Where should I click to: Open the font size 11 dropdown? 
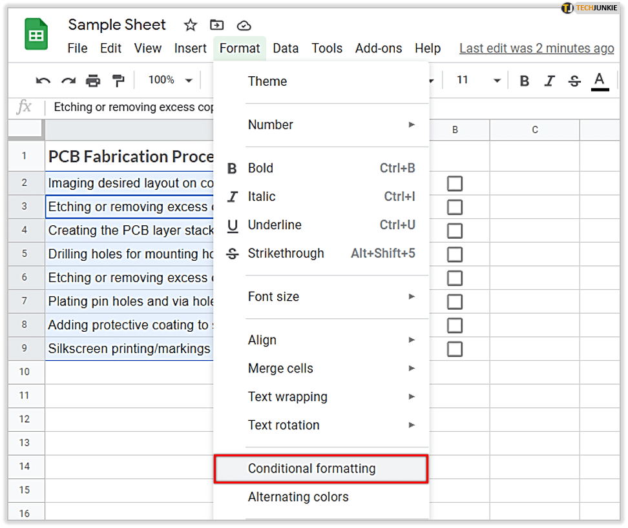coord(479,80)
